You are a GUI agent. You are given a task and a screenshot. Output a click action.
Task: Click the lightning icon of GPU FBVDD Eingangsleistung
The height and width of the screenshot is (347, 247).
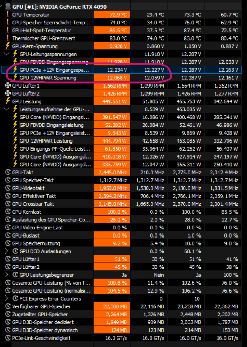coord(15,125)
